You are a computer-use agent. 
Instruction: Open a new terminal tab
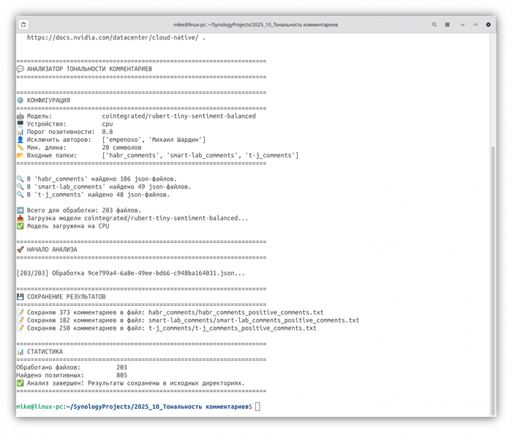(x=24, y=24)
